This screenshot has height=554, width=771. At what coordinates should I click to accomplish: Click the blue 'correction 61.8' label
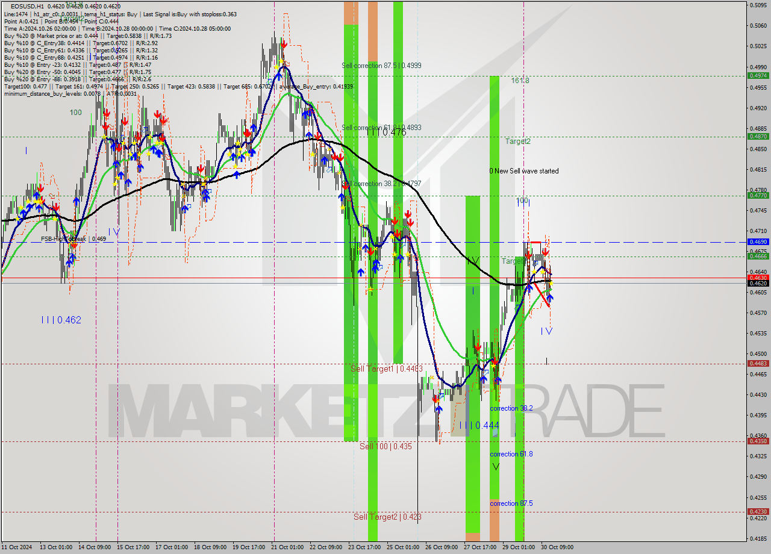pyautogui.click(x=511, y=454)
